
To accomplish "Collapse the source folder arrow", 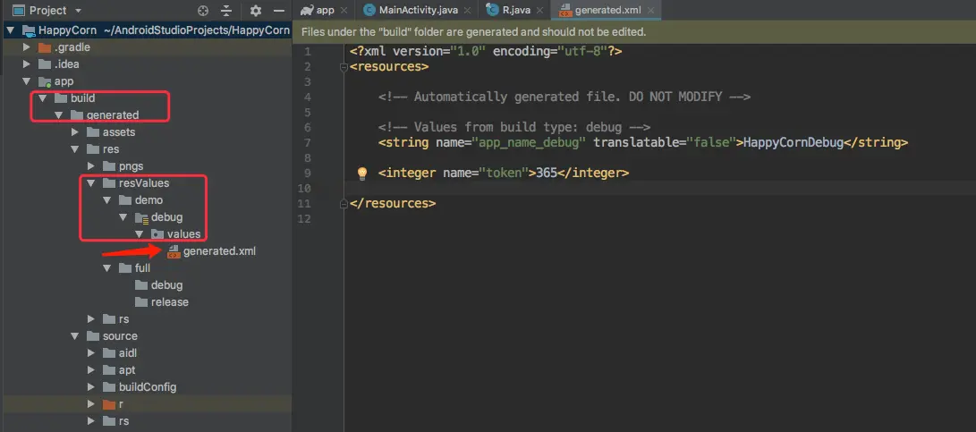I will 74,336.
